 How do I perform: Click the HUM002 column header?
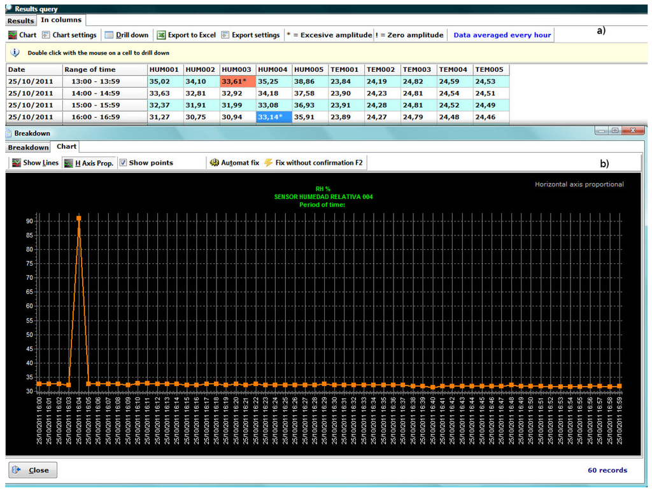coord(202,70)
